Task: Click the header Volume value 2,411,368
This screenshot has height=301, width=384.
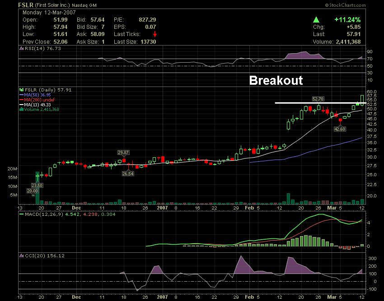Action: coord(348,42)
